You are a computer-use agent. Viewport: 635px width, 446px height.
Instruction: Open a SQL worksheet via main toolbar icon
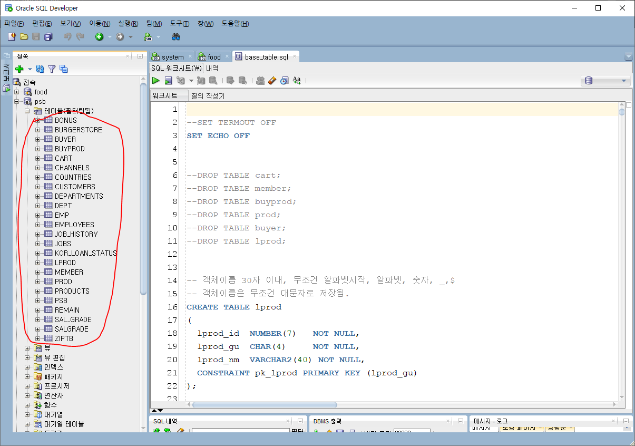tap(148, 37)
